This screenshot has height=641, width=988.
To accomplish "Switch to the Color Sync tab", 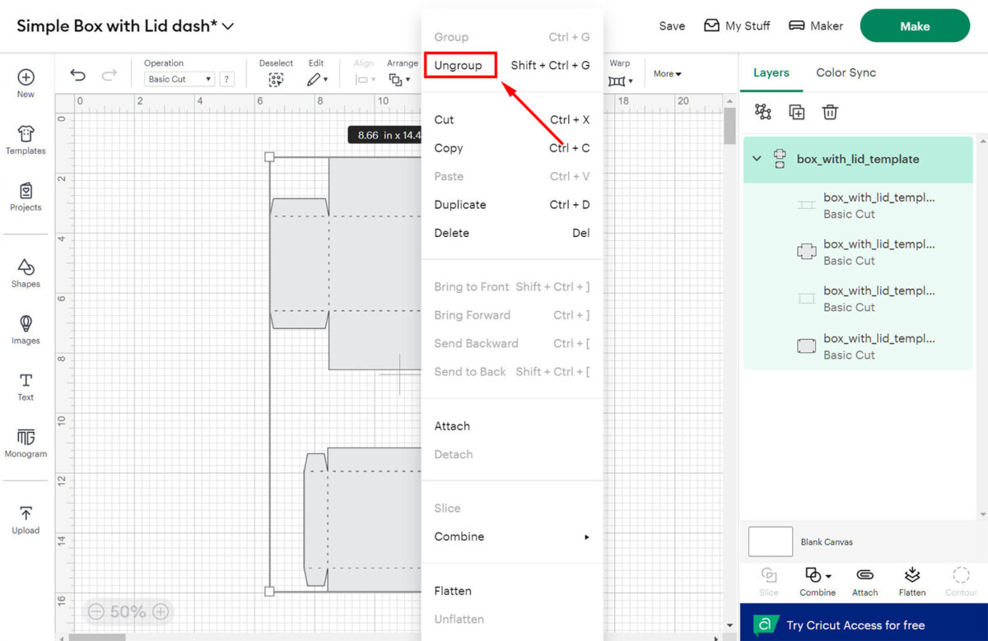I will pos(846,72).
